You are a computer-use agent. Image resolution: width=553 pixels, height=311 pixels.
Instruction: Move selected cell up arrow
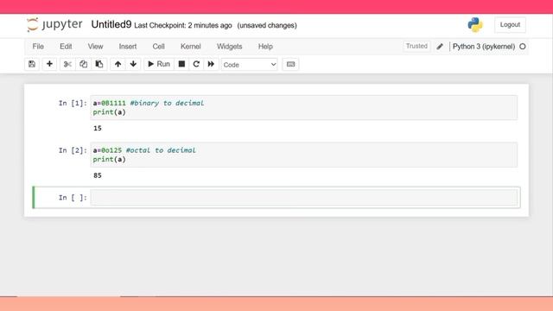(118, 64)
